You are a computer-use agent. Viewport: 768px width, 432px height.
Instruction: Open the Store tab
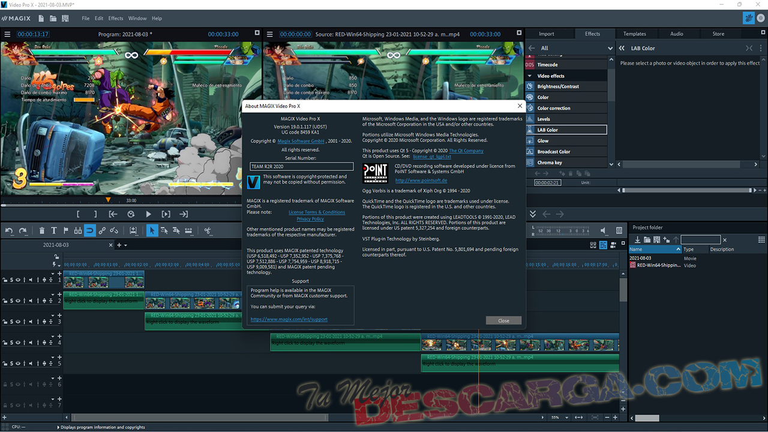pos(718,34)
